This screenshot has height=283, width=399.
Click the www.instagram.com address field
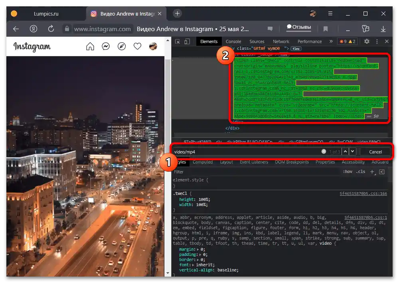(102, 29)
